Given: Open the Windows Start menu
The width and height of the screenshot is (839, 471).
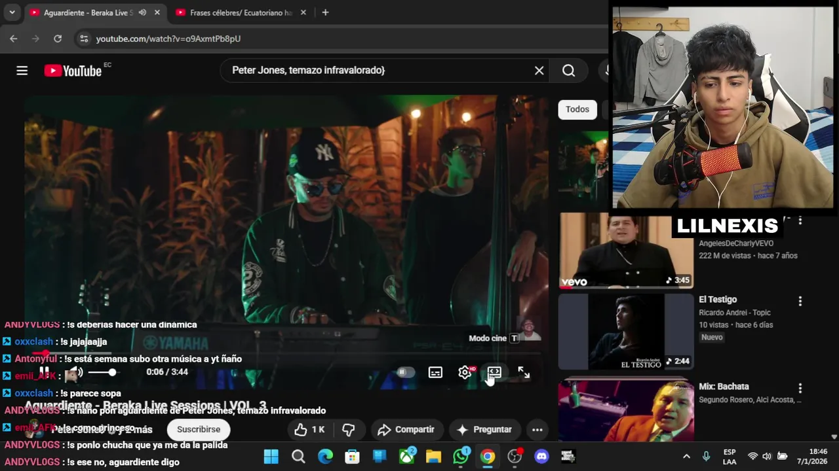Looking at the screenshot, I should [x=271, y=456].
